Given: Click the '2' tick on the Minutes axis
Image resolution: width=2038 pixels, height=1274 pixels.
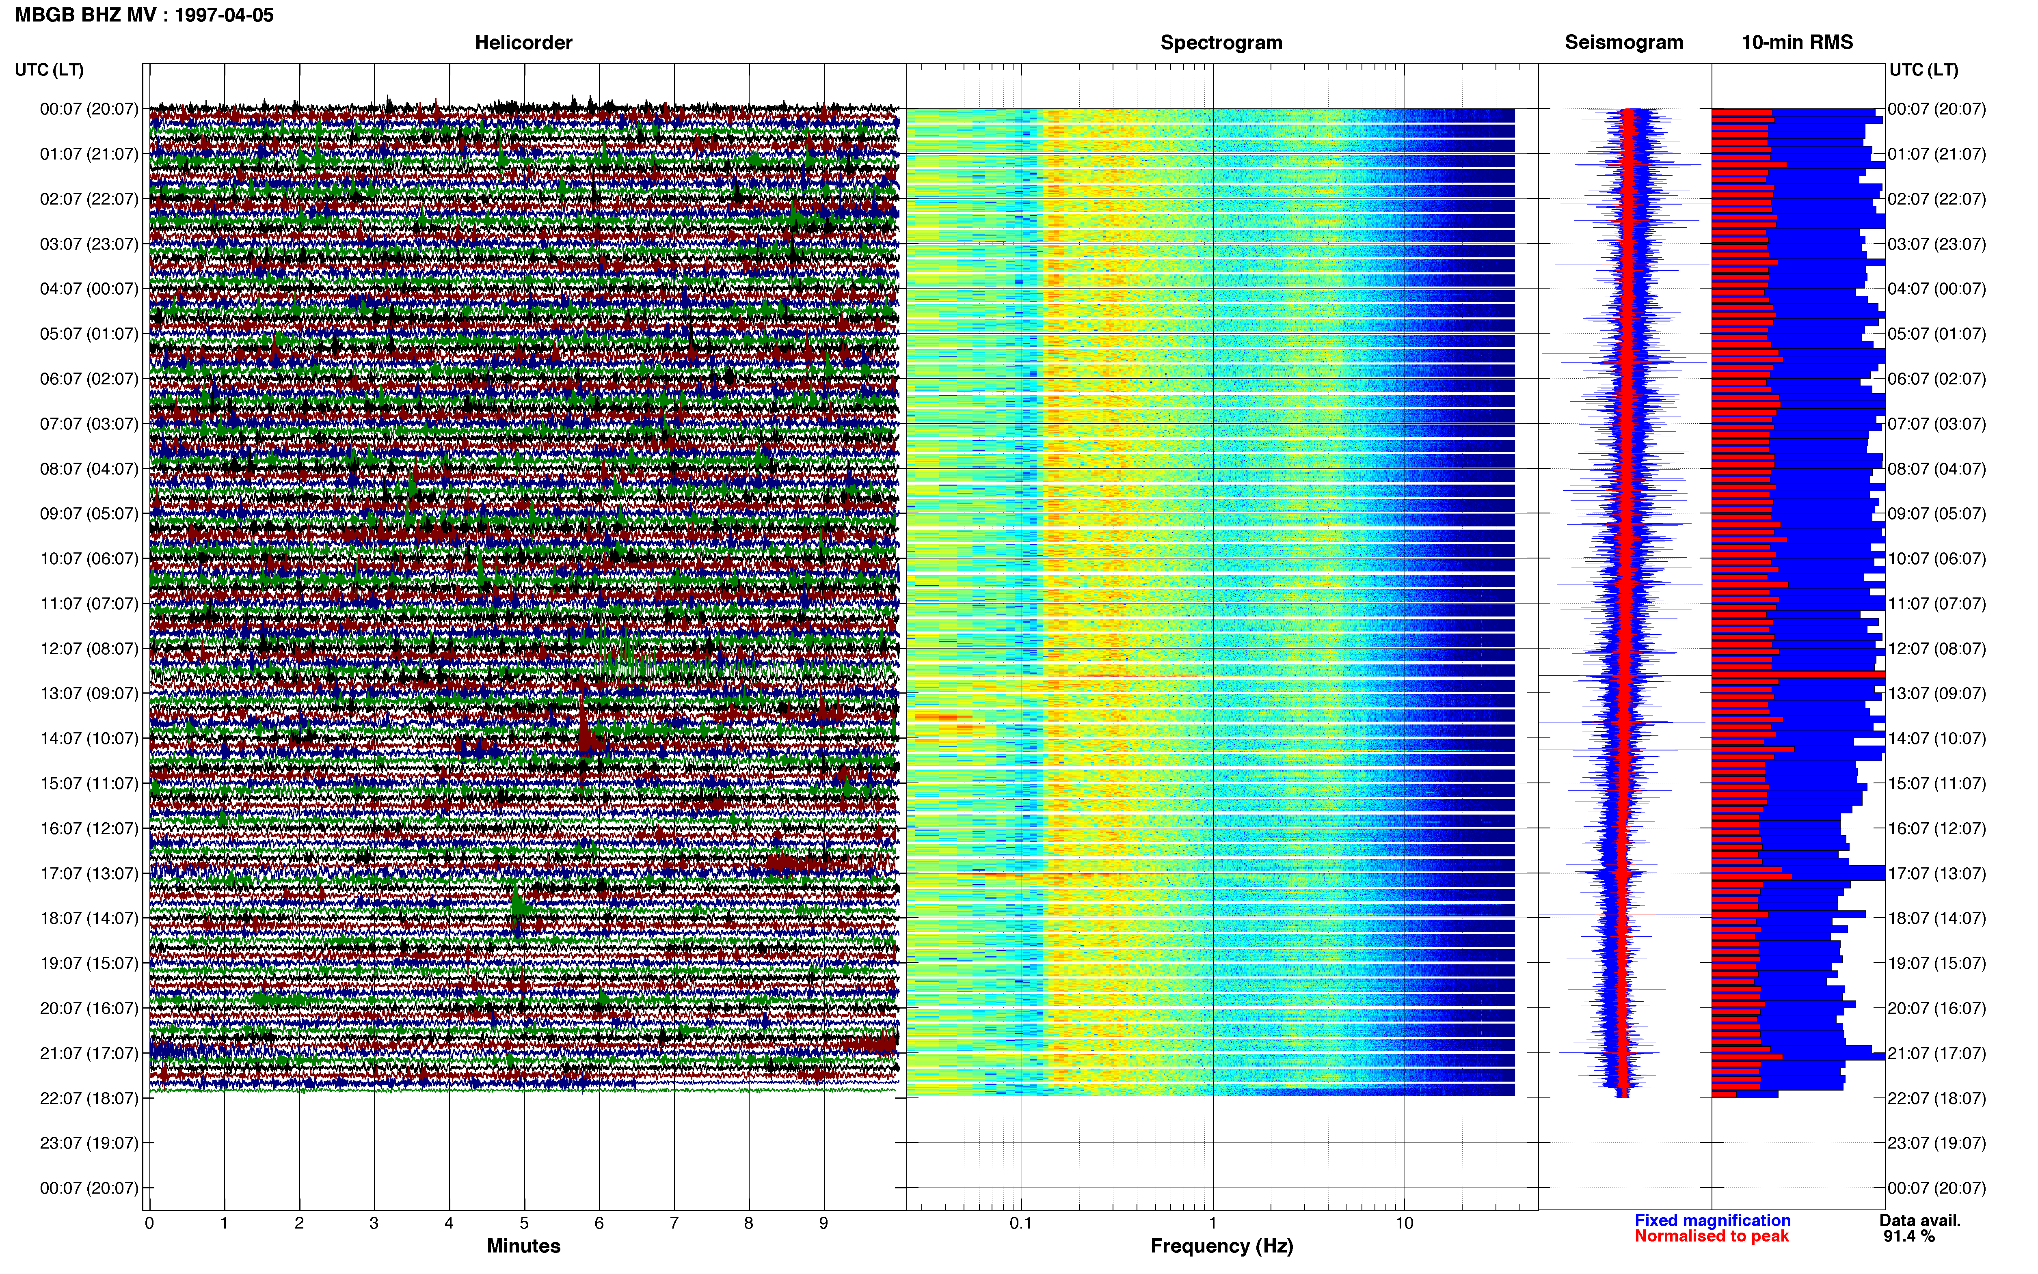Looking at the screenshot, I should pos(299,1223).
